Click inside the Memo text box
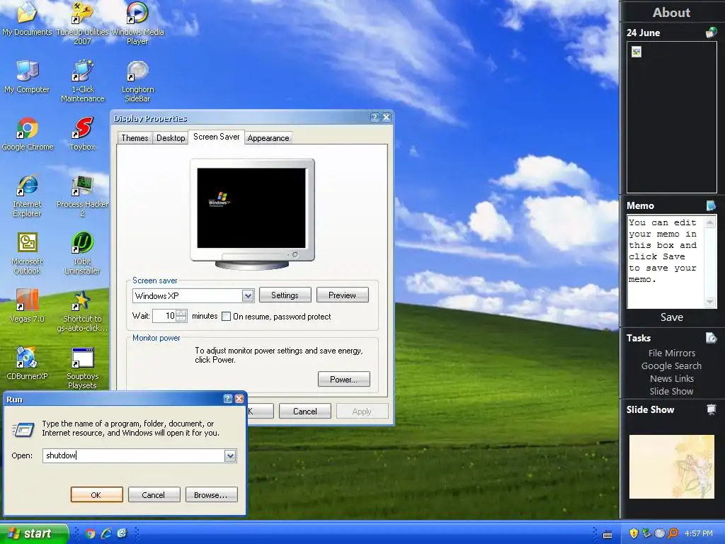This screenshot has width=725, height=544. click(x=665, y=261)
